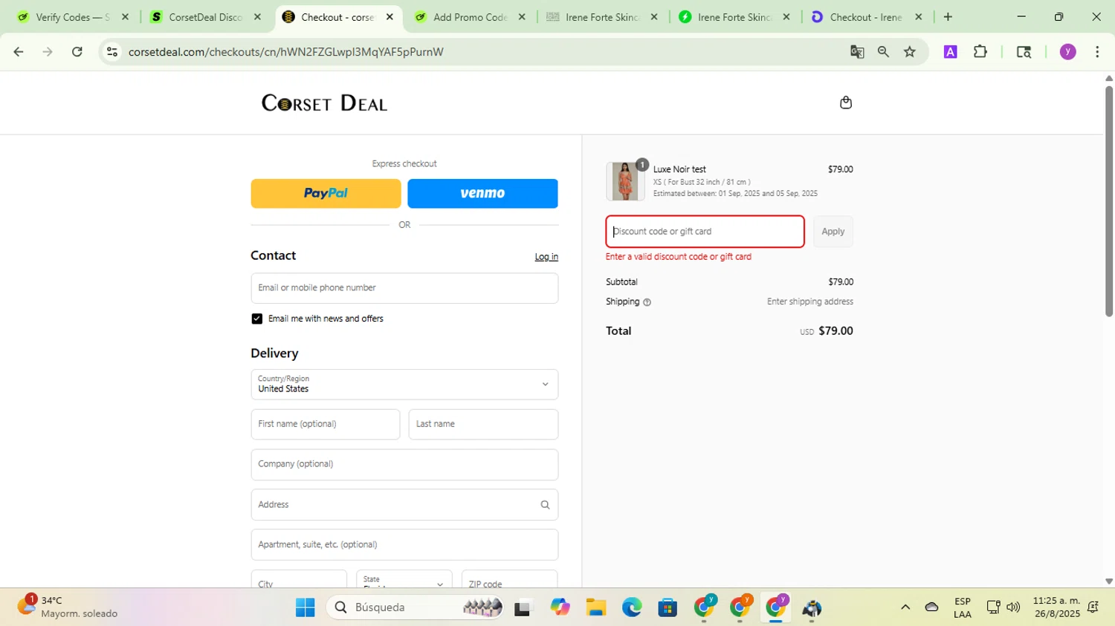Open Microsoft Edge from taskbar
Screen dimensions: 1115x626
point(632,607)
